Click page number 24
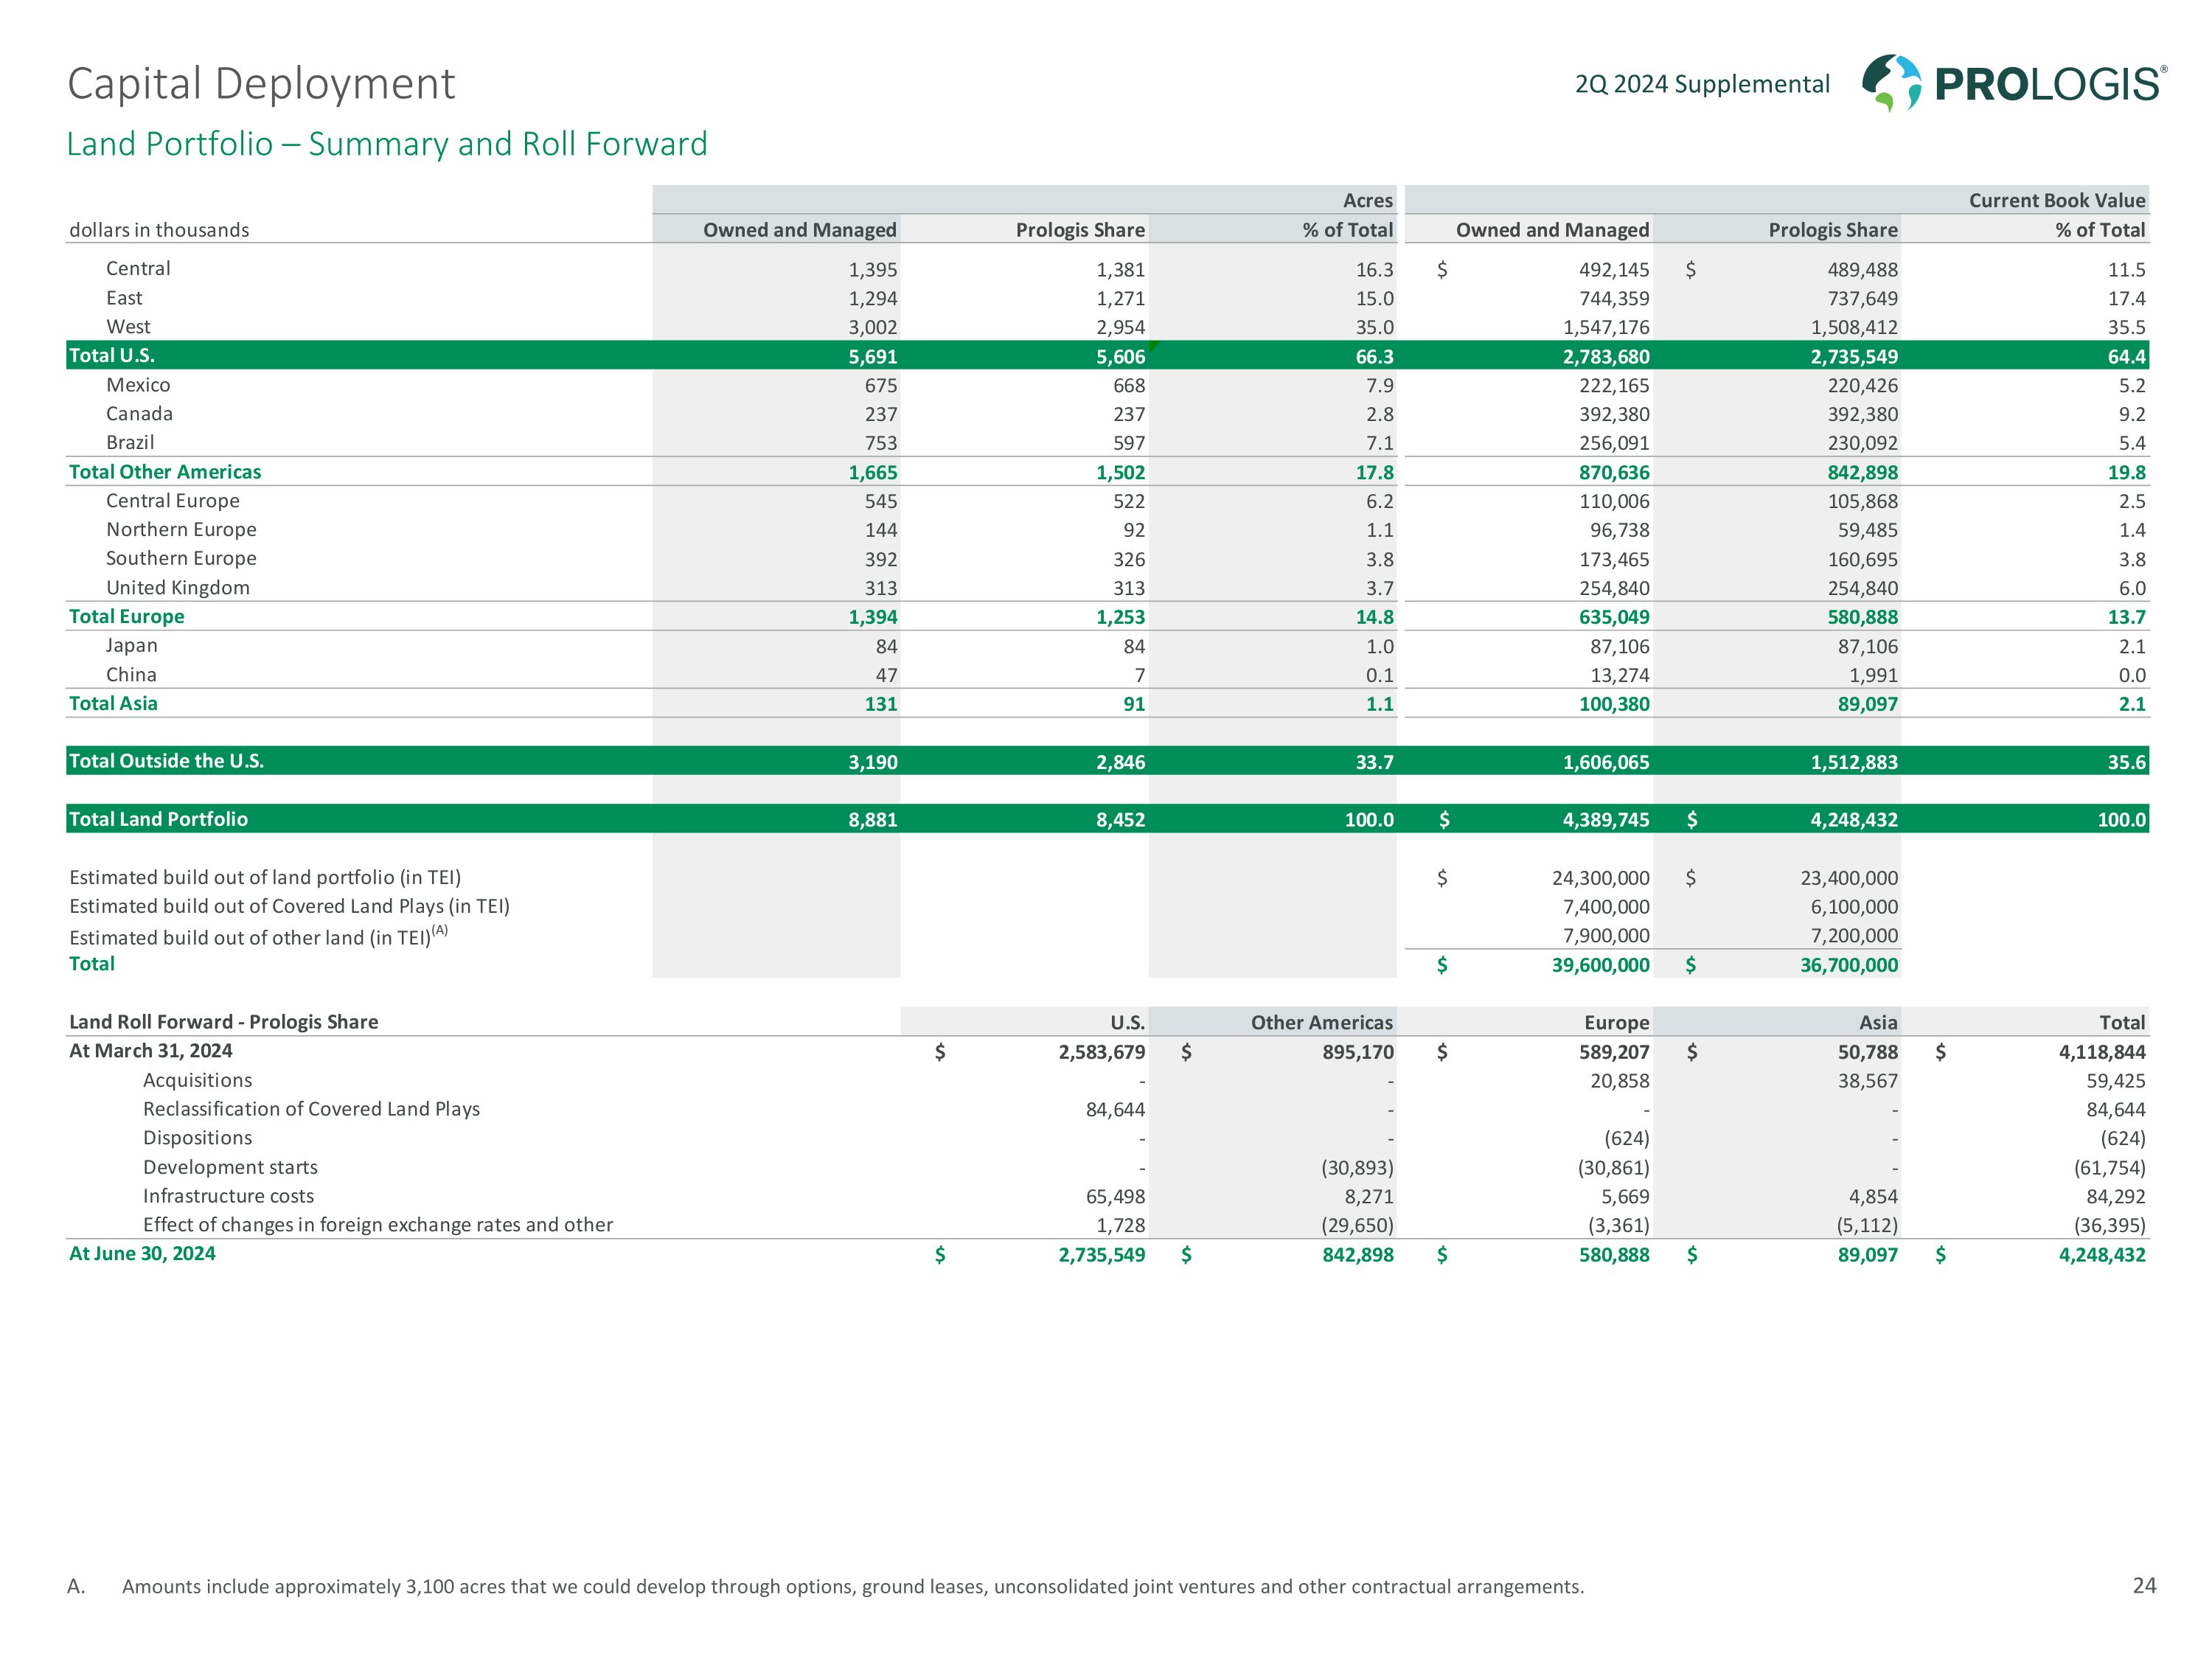 click(2143, 1586)
